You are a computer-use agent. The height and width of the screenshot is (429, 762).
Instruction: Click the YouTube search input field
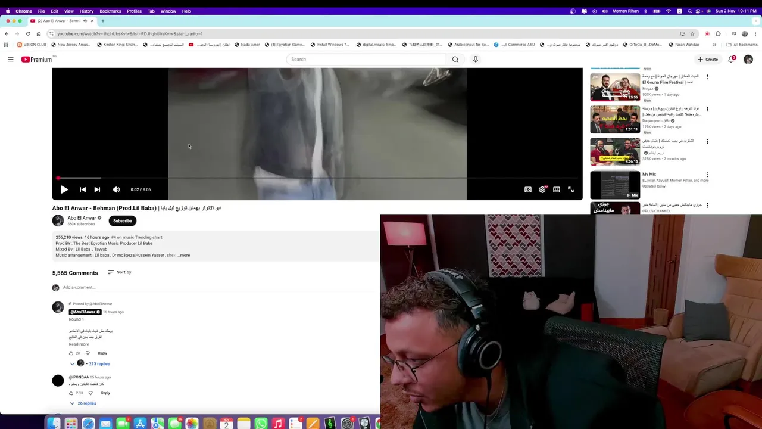pyautogui.click(x=366, y=59)
